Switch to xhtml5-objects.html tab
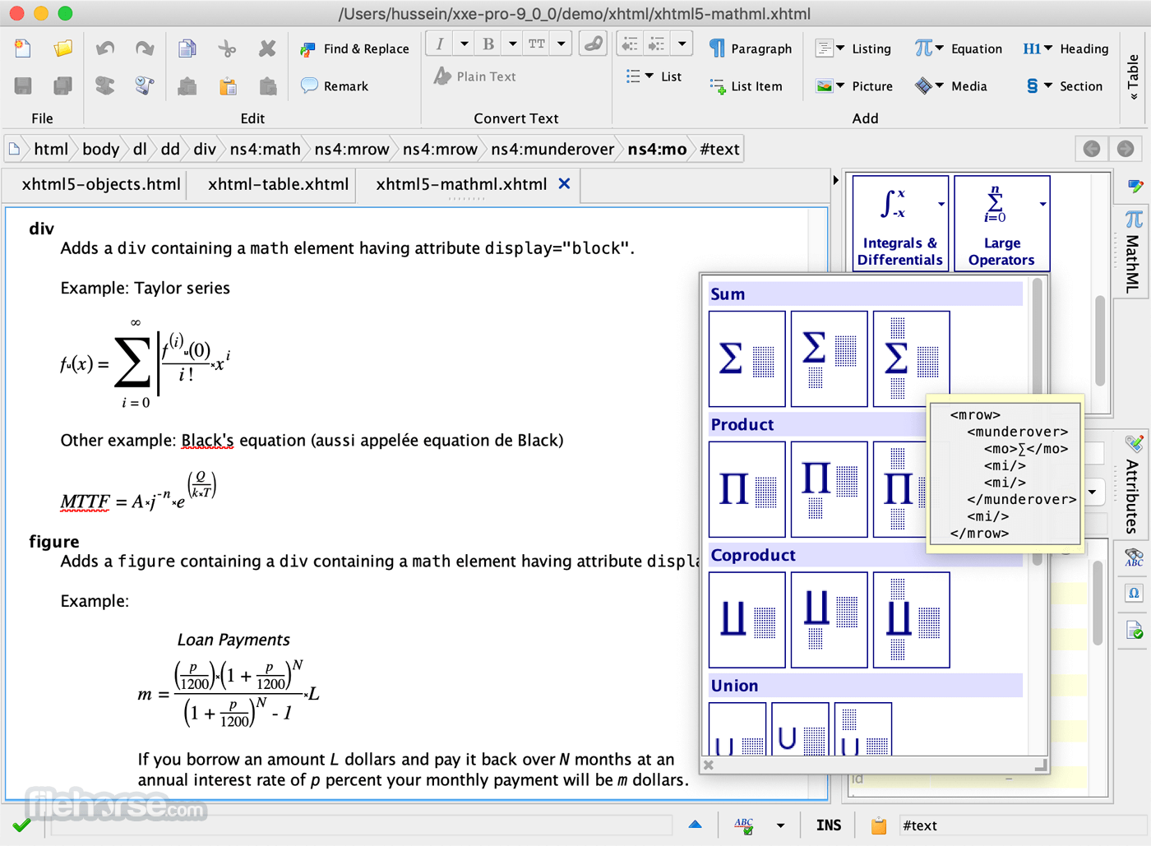 coord(101,184)
